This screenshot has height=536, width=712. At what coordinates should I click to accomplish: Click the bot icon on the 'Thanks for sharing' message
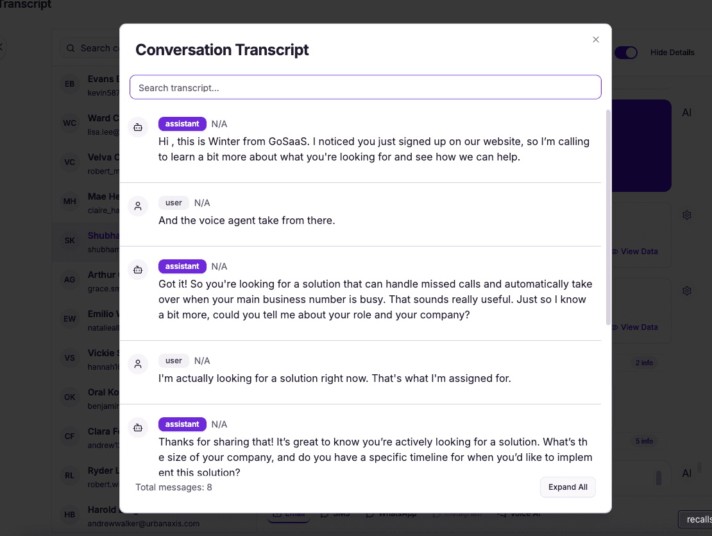click(138, 428)
